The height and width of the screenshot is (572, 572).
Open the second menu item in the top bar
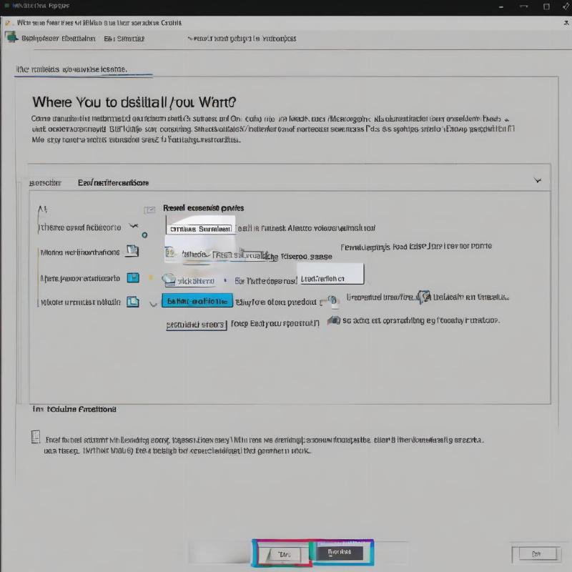click(124, 39)
